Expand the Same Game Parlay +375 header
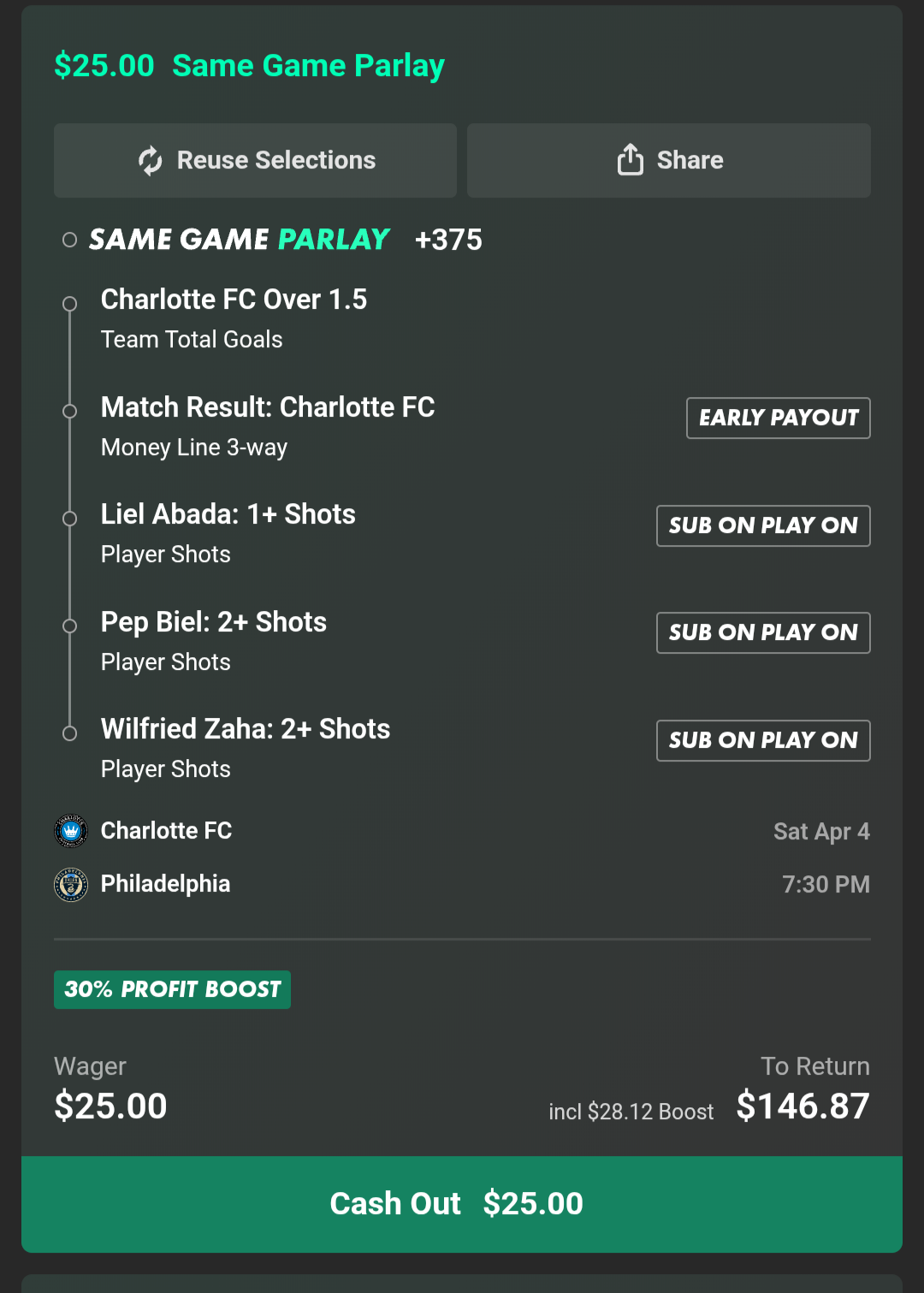Image resolution: width=924 pixels, height=1293 pixels. click(286, 240)
